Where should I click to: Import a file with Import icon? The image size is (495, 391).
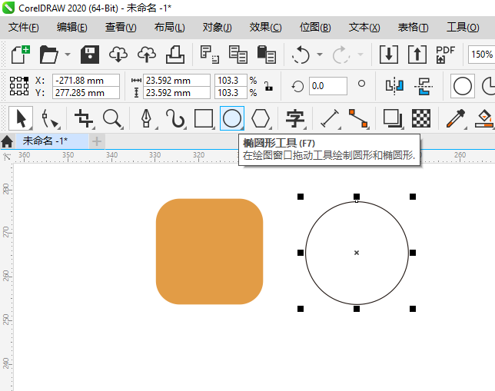click(x=389, y=55)
